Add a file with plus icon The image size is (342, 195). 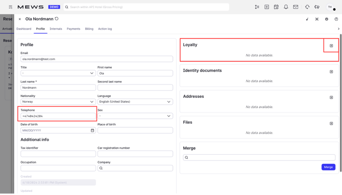(331, 123)
